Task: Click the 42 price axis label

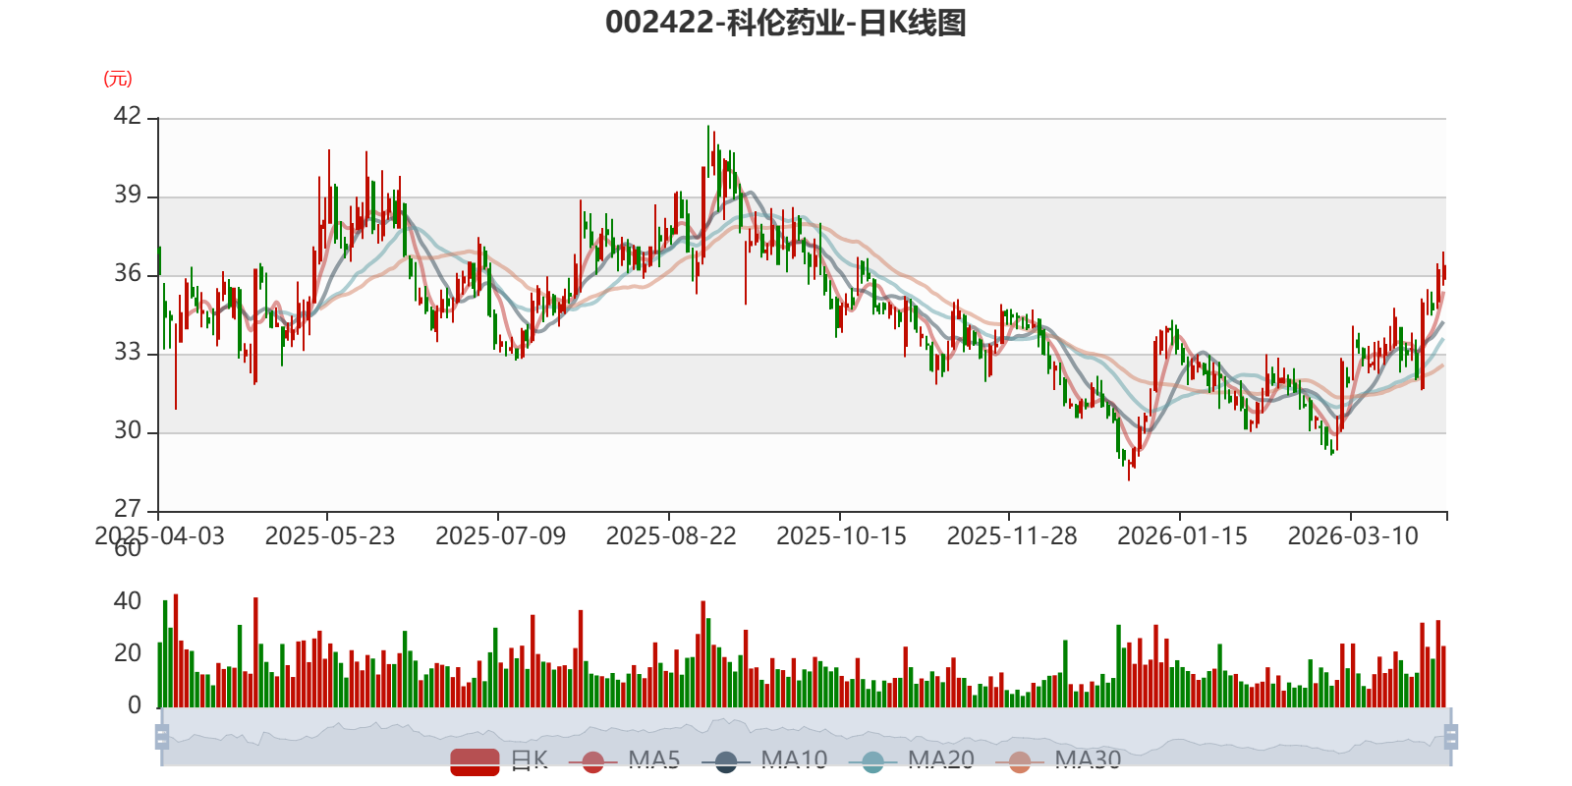Action: [128, 116]
